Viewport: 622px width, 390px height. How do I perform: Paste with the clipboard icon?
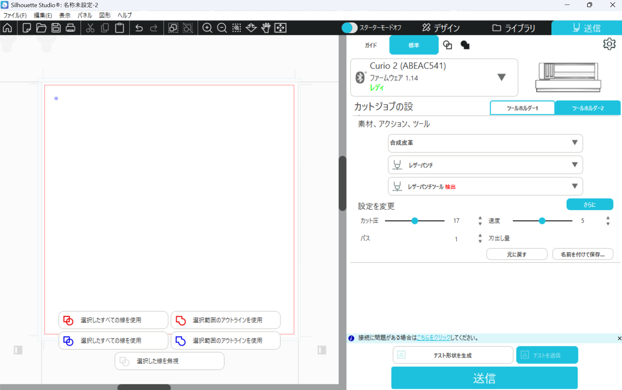pos(120,28)
